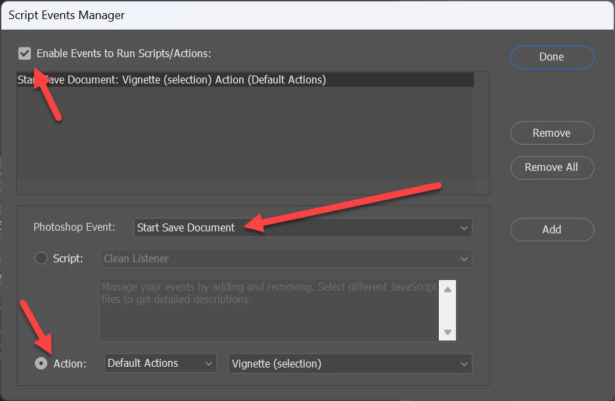
Task: Click the Remove button
Action: tap(552, 133)
